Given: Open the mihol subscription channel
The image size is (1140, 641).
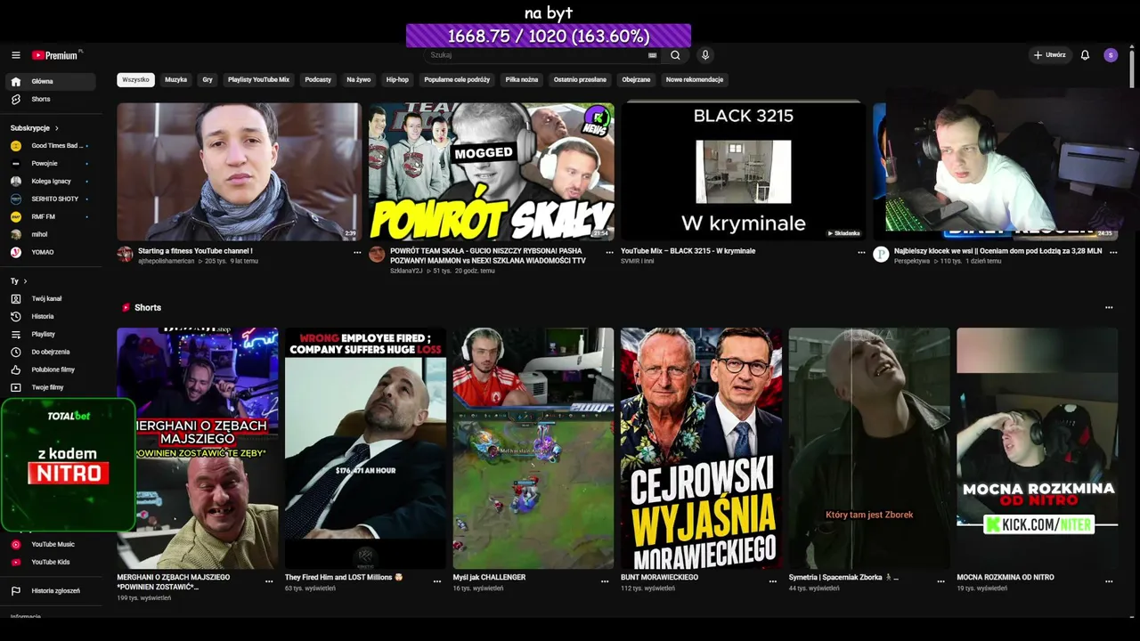Looking at the screenshot, I should point(51,235).
